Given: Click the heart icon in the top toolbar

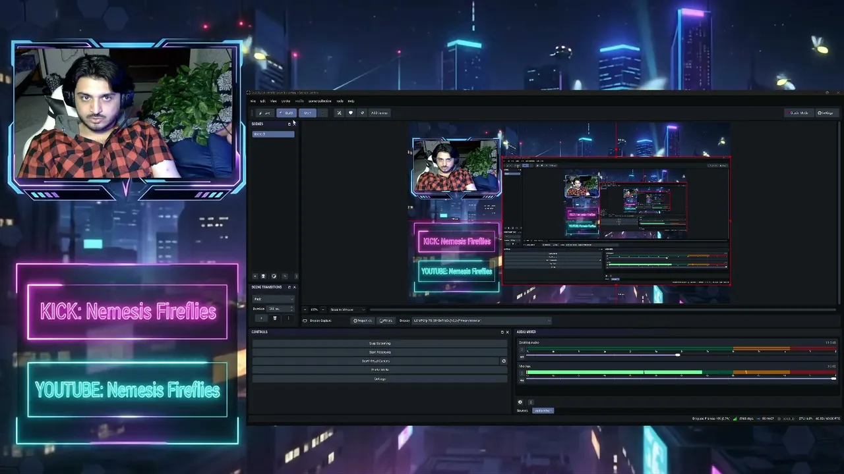Looking at the screenshot, I should click(x=350, y=113).
